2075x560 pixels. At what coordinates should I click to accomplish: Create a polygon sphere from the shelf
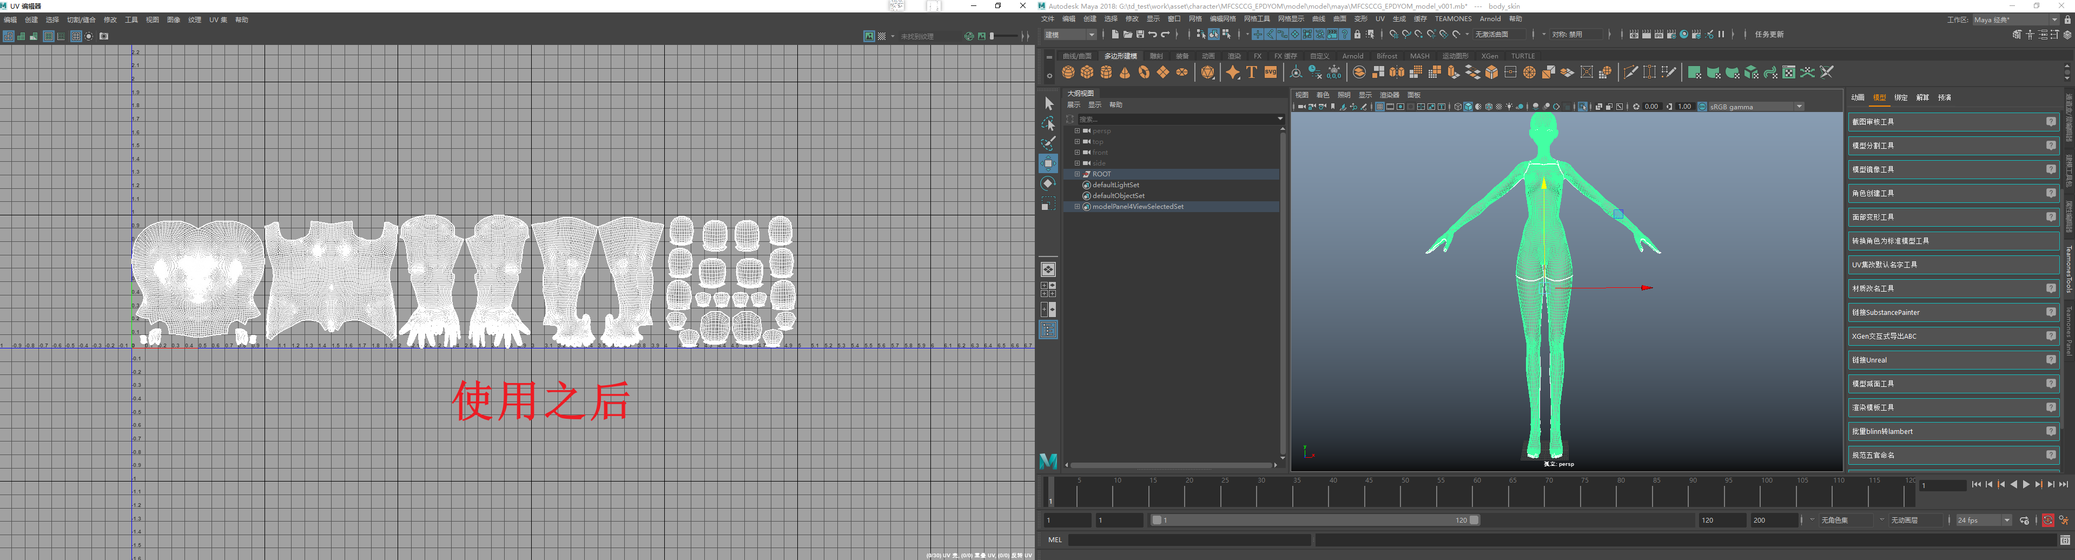coord(1068,73)
